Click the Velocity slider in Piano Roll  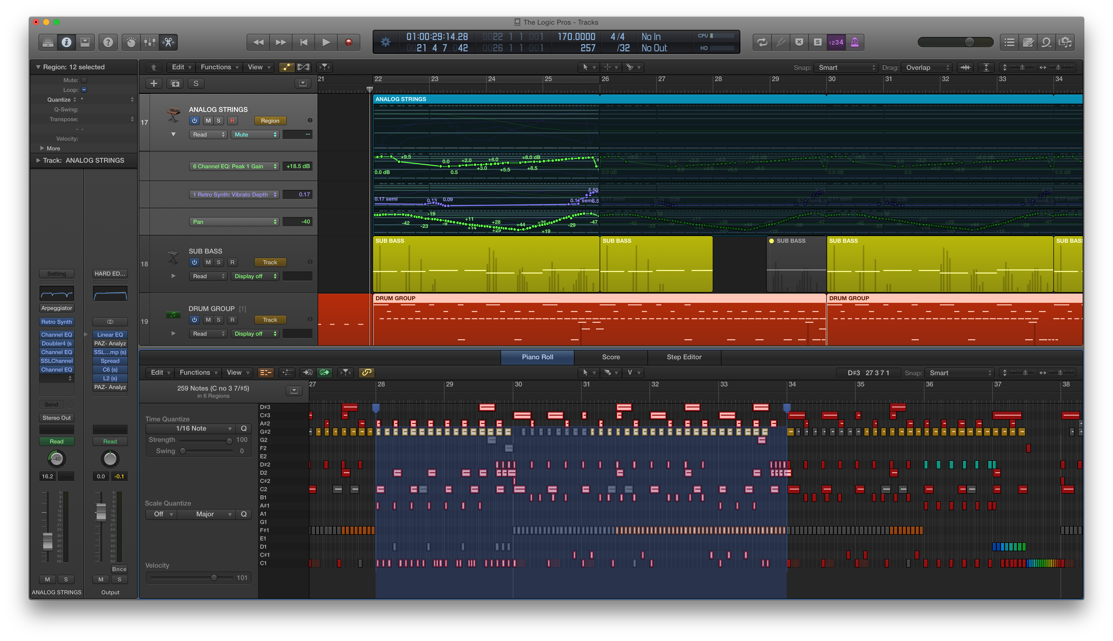[x=214, y=577]
